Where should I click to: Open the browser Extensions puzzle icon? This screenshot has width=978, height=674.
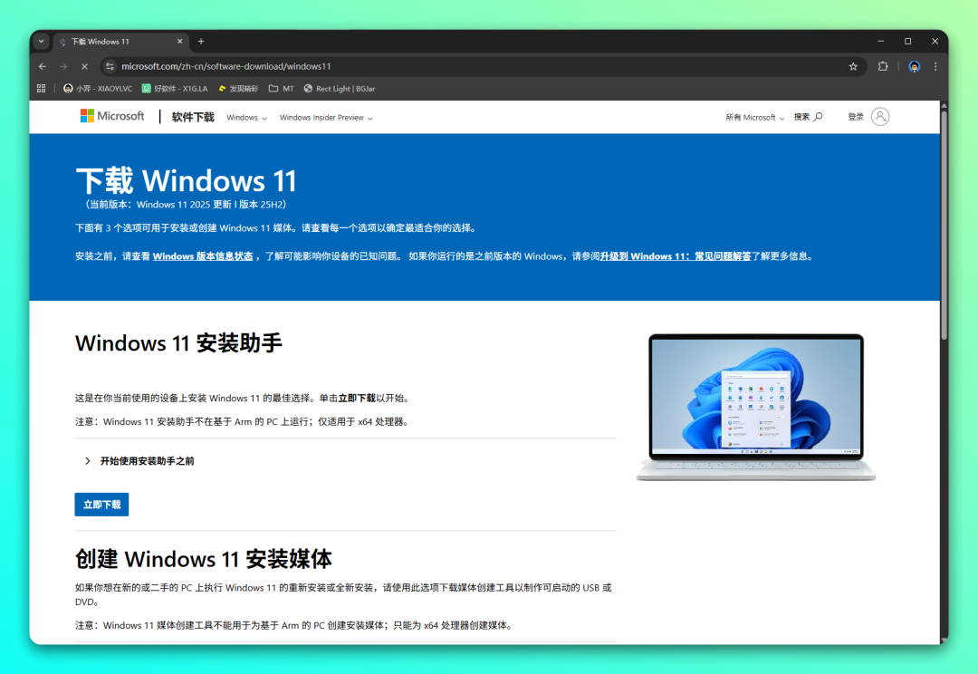point(883,66)
